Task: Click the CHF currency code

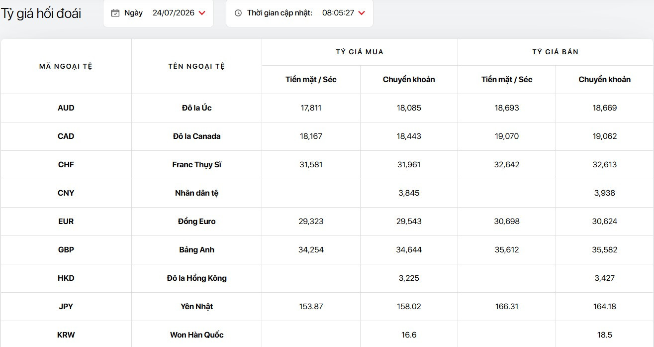Action: click(x=66, y=165)
